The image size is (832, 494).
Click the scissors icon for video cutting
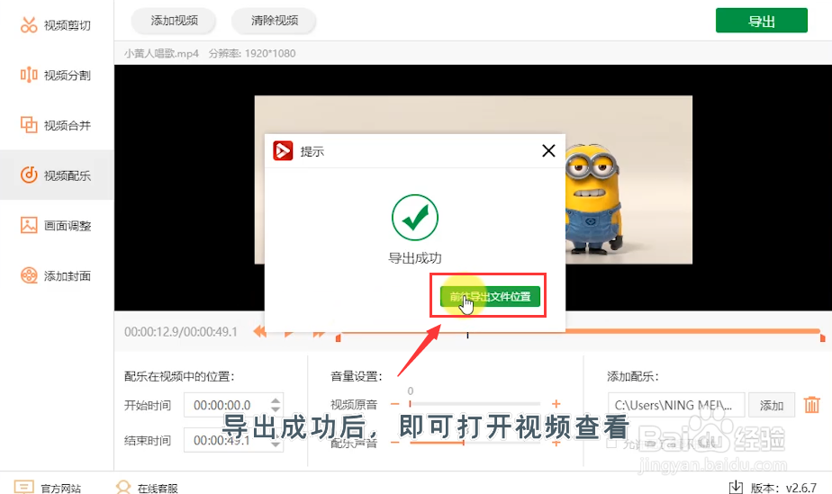(x=29, y=25)
